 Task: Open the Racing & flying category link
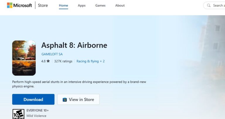pyautogui.click(x=91, y=61)
